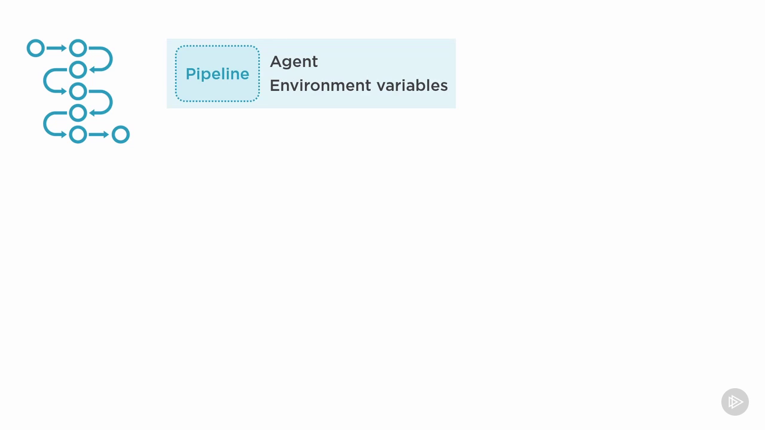Click the last circle ending the flow diagram
This screenshot has width=765, height=430.
(121, 134)
